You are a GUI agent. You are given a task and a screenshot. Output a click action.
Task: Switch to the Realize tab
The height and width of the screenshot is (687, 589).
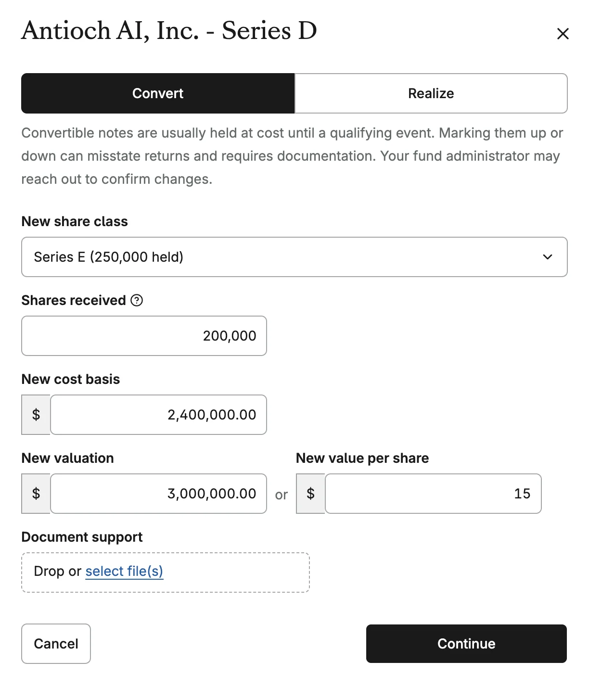[x=431, y=93]
